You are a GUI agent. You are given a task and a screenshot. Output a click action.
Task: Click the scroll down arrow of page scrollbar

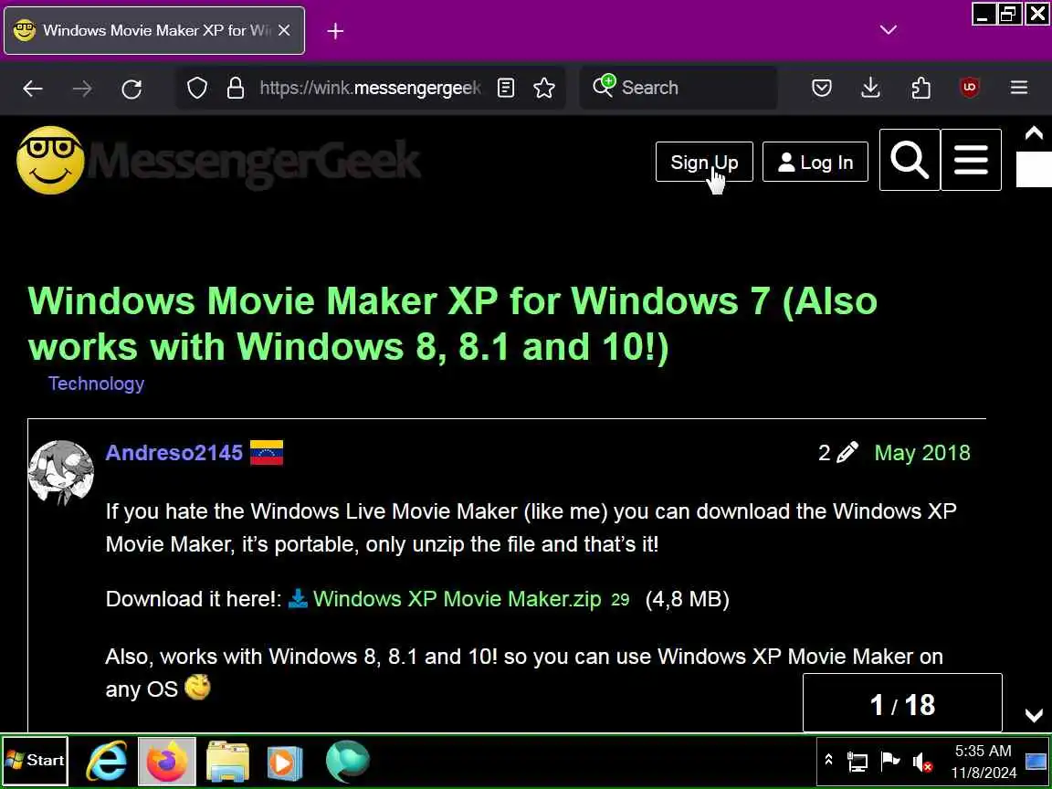[x=1034, y=716]
